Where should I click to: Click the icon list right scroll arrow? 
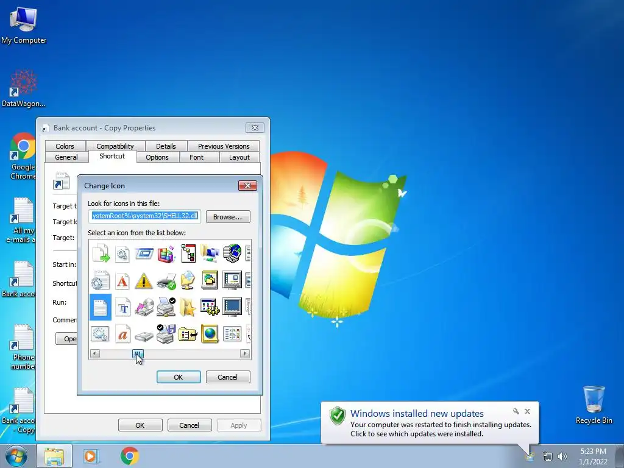pyautogui.click(x=245, y=353)
